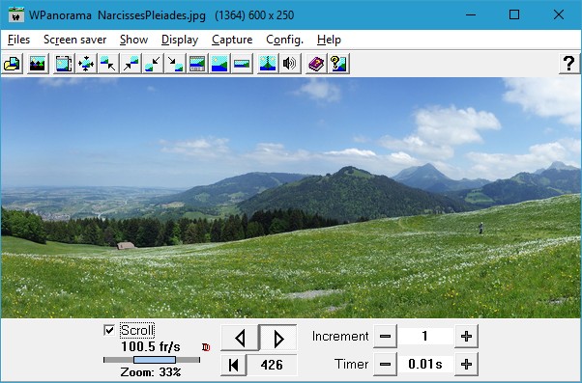
Task: Click the picture with frame brackets icon
Action: pyautogui.click(x=64, y=64)
